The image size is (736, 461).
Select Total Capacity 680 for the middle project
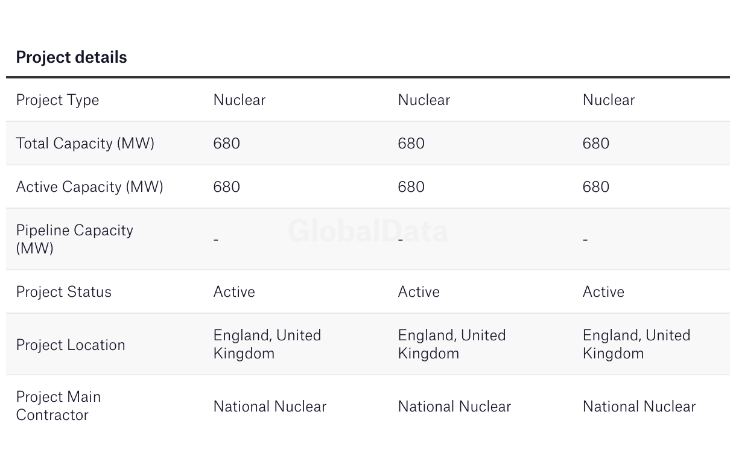411,144
